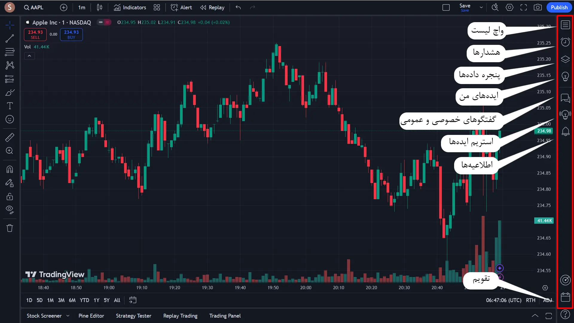The height and width of the screenshot is (323, 574).
Task: Click the Publish button
Action: click(559, 7)
